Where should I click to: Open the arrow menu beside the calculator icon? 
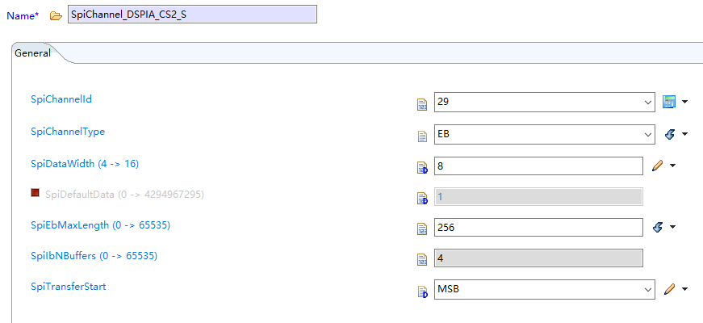[685, 103]
